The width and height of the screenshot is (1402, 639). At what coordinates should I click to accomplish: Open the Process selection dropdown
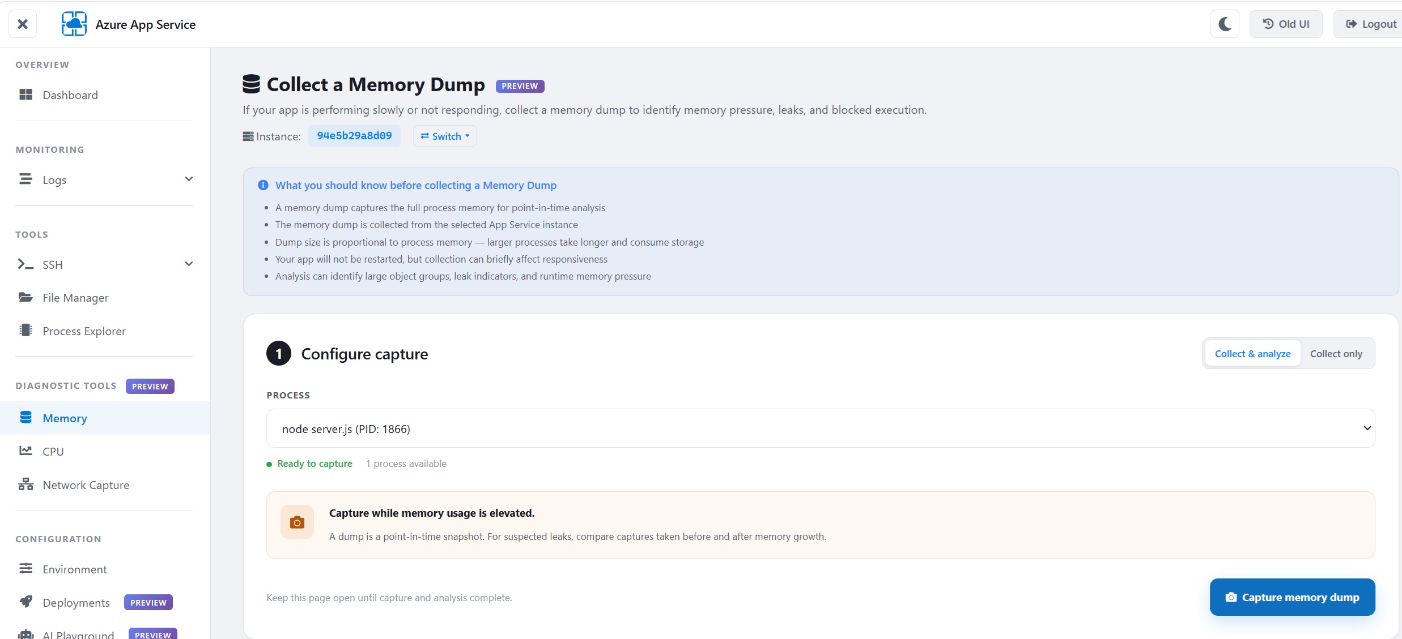[x=821, y=428]
